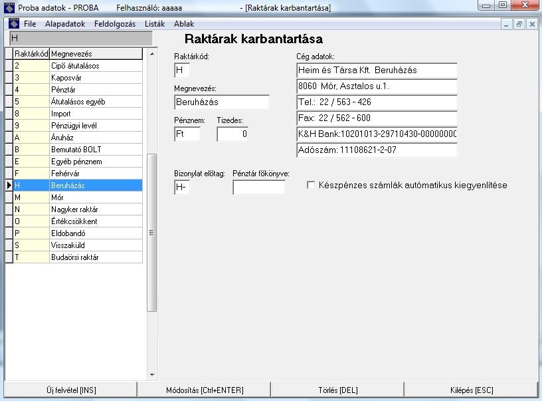
Task: Click the Megnevezés field containing Beruházás
Action: (x=222, y=102)
